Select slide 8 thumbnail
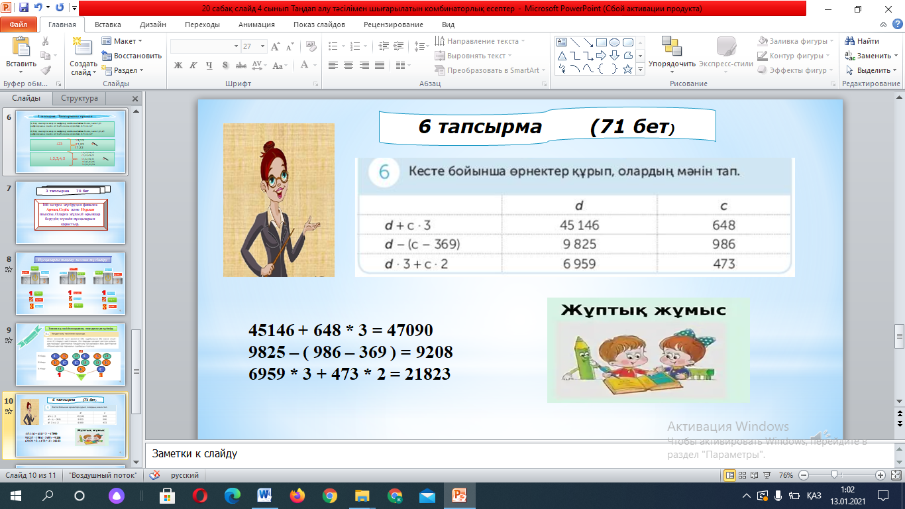This screenshot has height=509, width=905. [70, 284]
